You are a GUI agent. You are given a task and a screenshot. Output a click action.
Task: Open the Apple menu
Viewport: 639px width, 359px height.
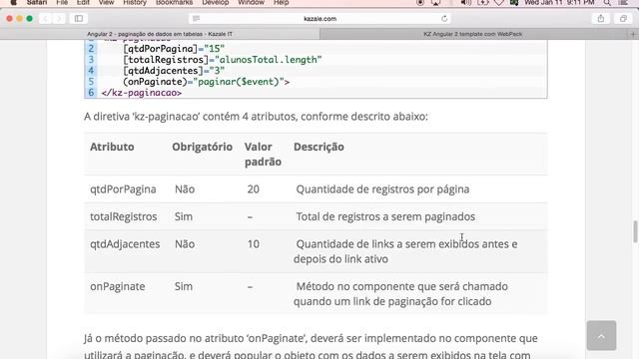[x=13, y=2]
